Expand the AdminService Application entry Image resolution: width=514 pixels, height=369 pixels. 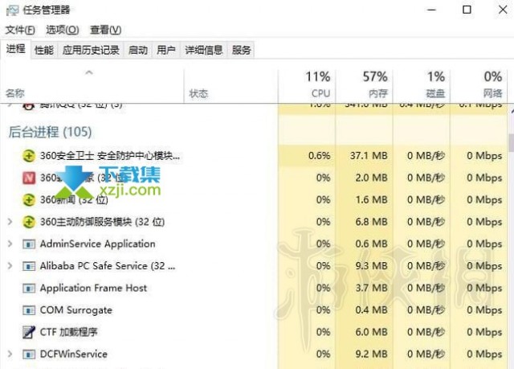tap(10, 244)
